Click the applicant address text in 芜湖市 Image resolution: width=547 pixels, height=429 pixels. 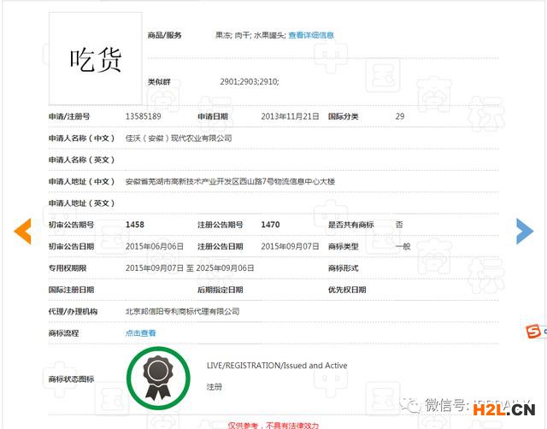tap(230, 181)
